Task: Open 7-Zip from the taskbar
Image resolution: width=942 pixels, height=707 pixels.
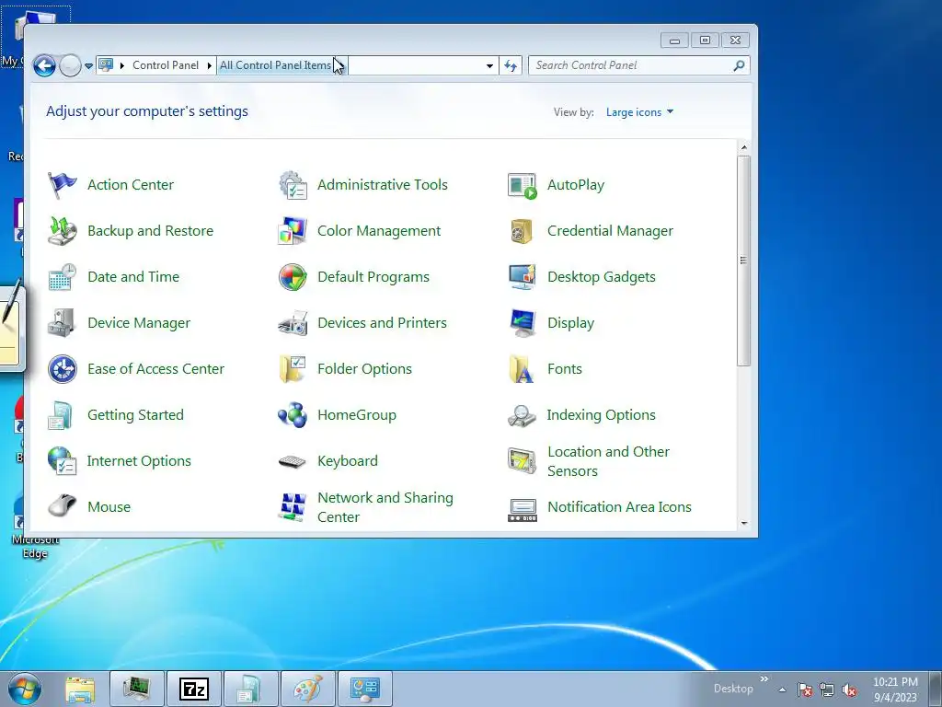Action: [x=193, y=689]
